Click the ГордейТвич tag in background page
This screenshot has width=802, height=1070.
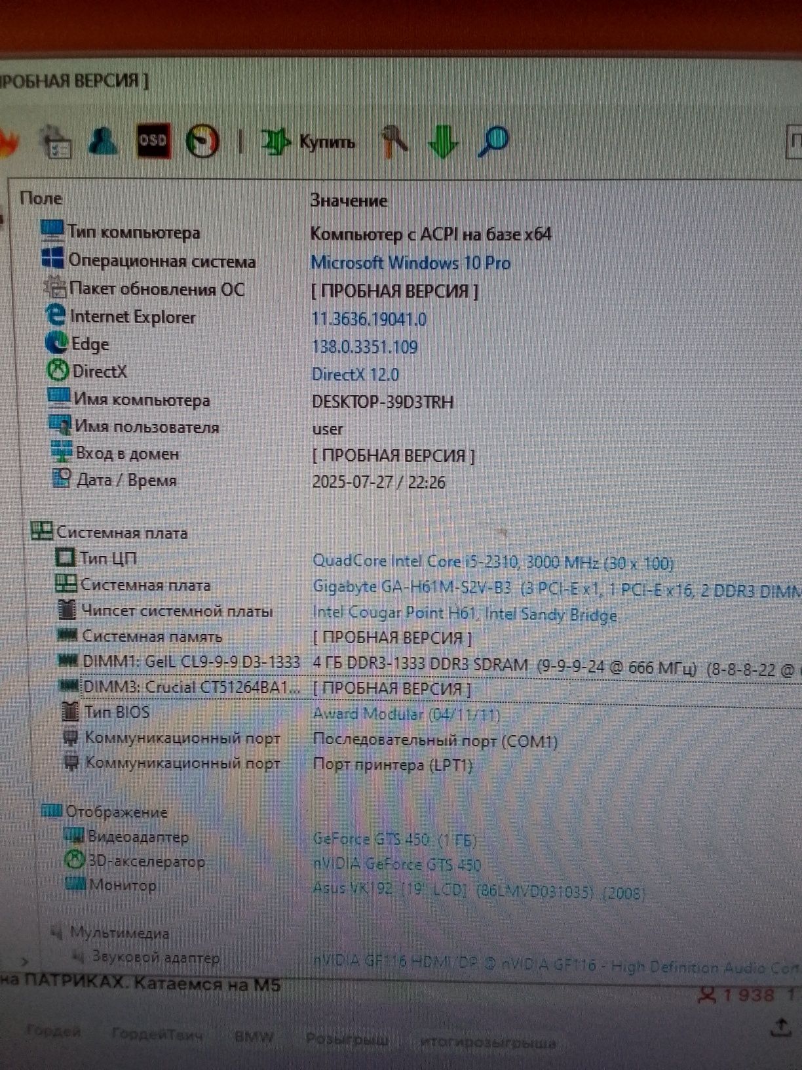tap(157, 1034)
